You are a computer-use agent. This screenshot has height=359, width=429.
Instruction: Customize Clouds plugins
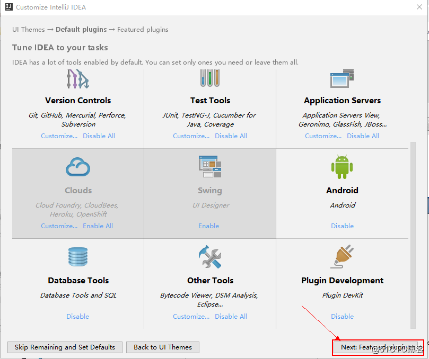[59, 226]
